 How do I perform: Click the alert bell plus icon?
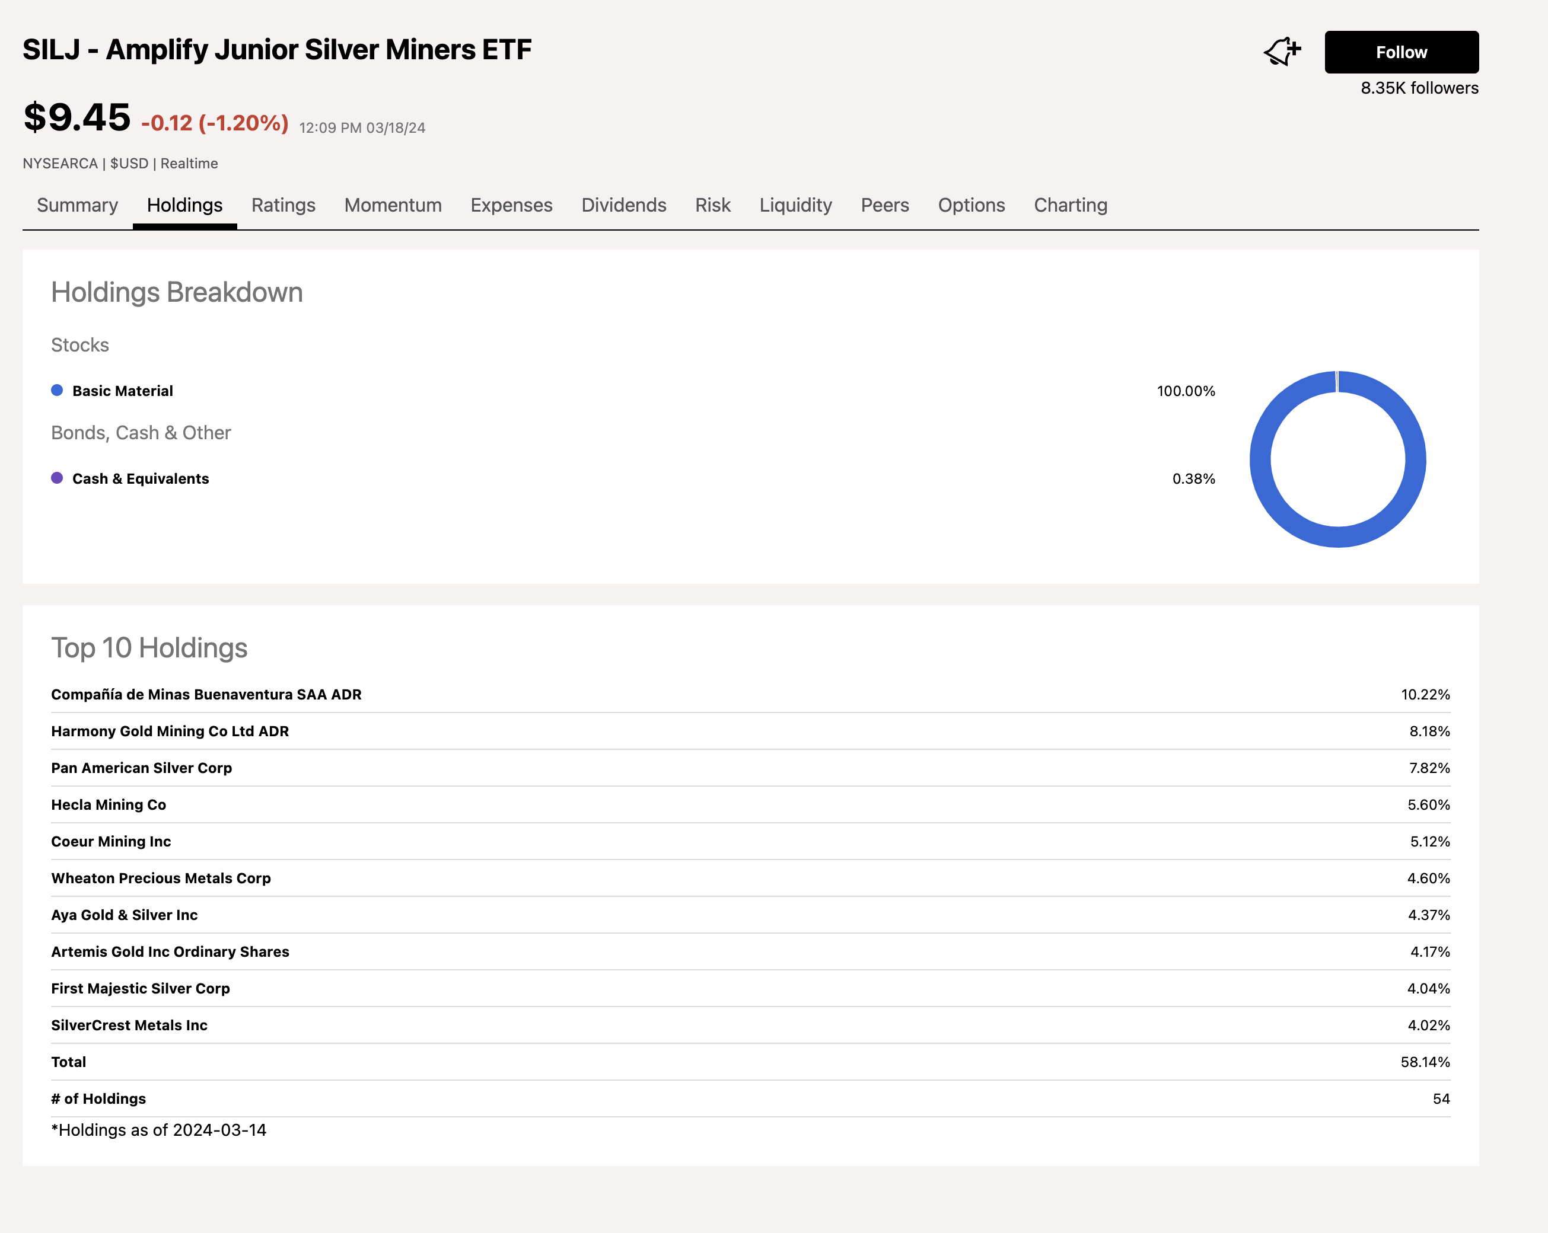[x=1282, y=52]
